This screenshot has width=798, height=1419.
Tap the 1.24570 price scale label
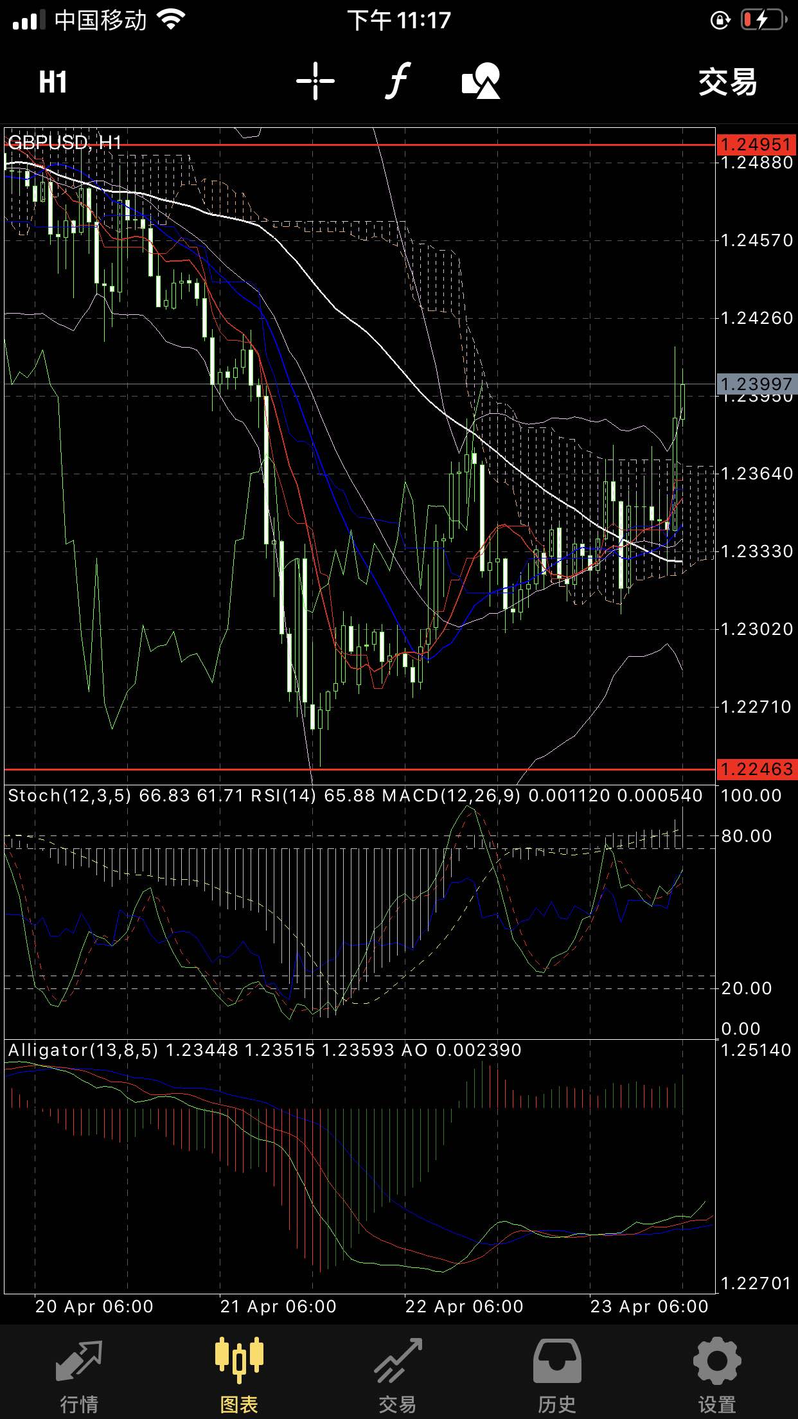pyautogui.click(x=758, y=240)
